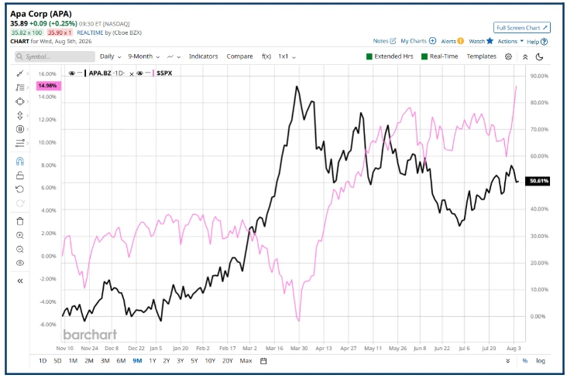Open $SPX series options ellipsis

coord(148,73)
